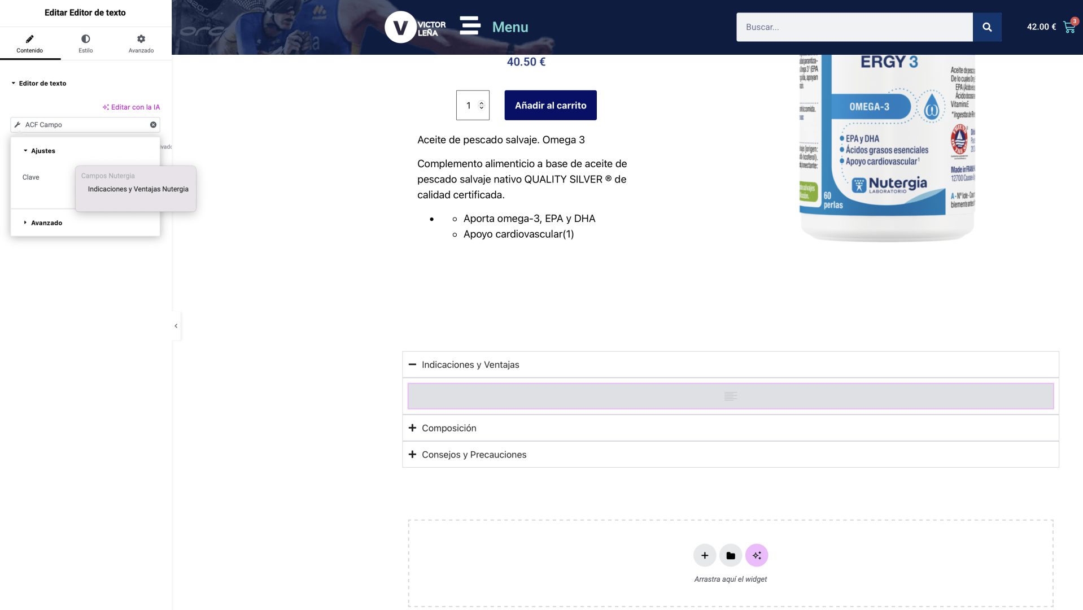
Task: Click Editar con la IA link
Action: [131, 107]
